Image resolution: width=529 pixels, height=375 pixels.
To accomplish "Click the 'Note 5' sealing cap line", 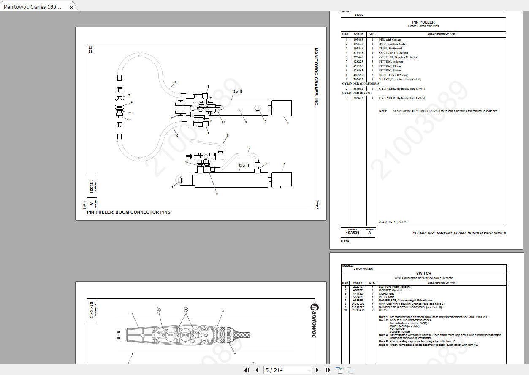I will 417,342.
